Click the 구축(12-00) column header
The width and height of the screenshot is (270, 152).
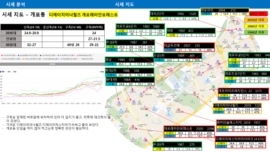pyautogui.click(x=73, y=27)
